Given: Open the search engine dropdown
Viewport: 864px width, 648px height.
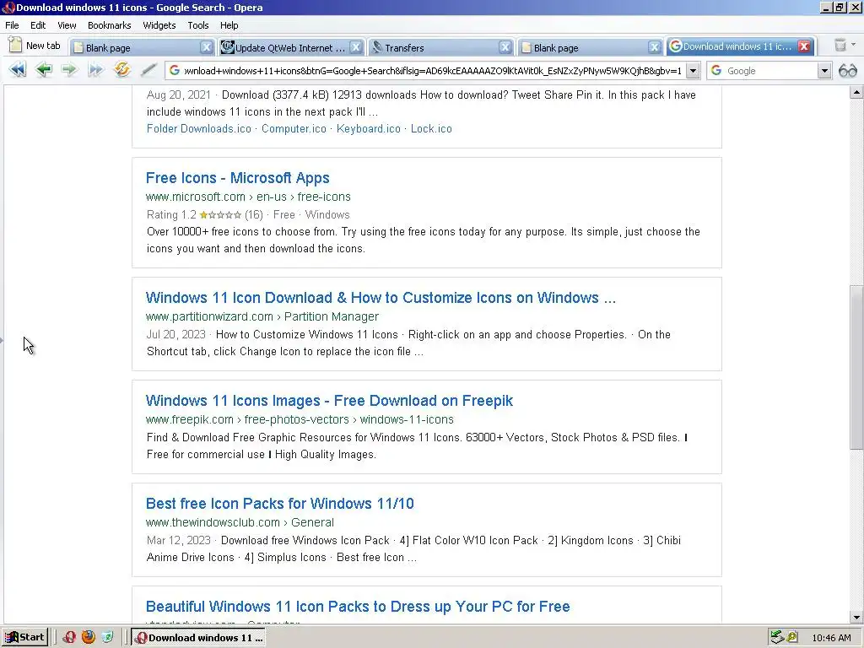Looking at the screenshot, I should [824, 71].
